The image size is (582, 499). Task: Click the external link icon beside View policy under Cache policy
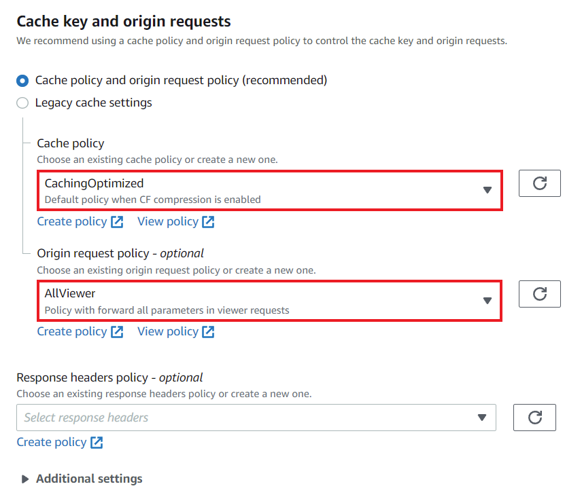pos(209,221)
